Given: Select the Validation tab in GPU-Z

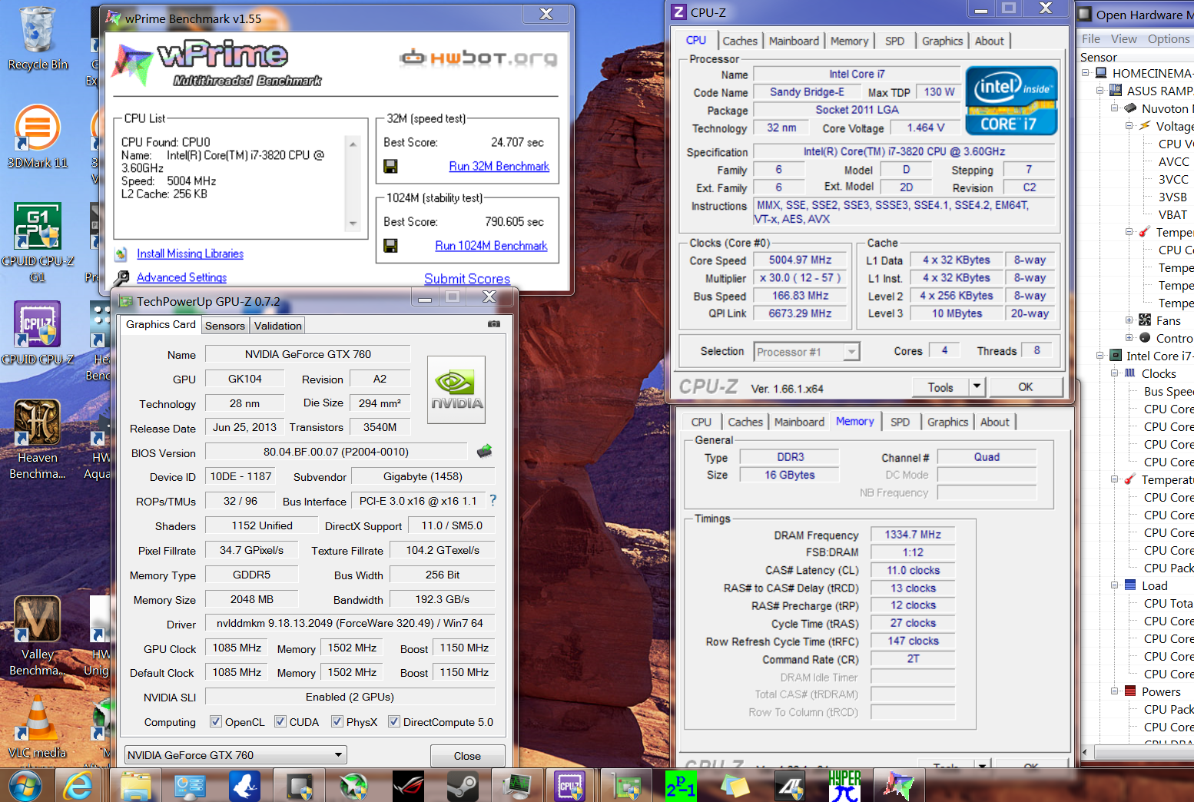Looking at the screenshot, I should [x=278, y=326].
